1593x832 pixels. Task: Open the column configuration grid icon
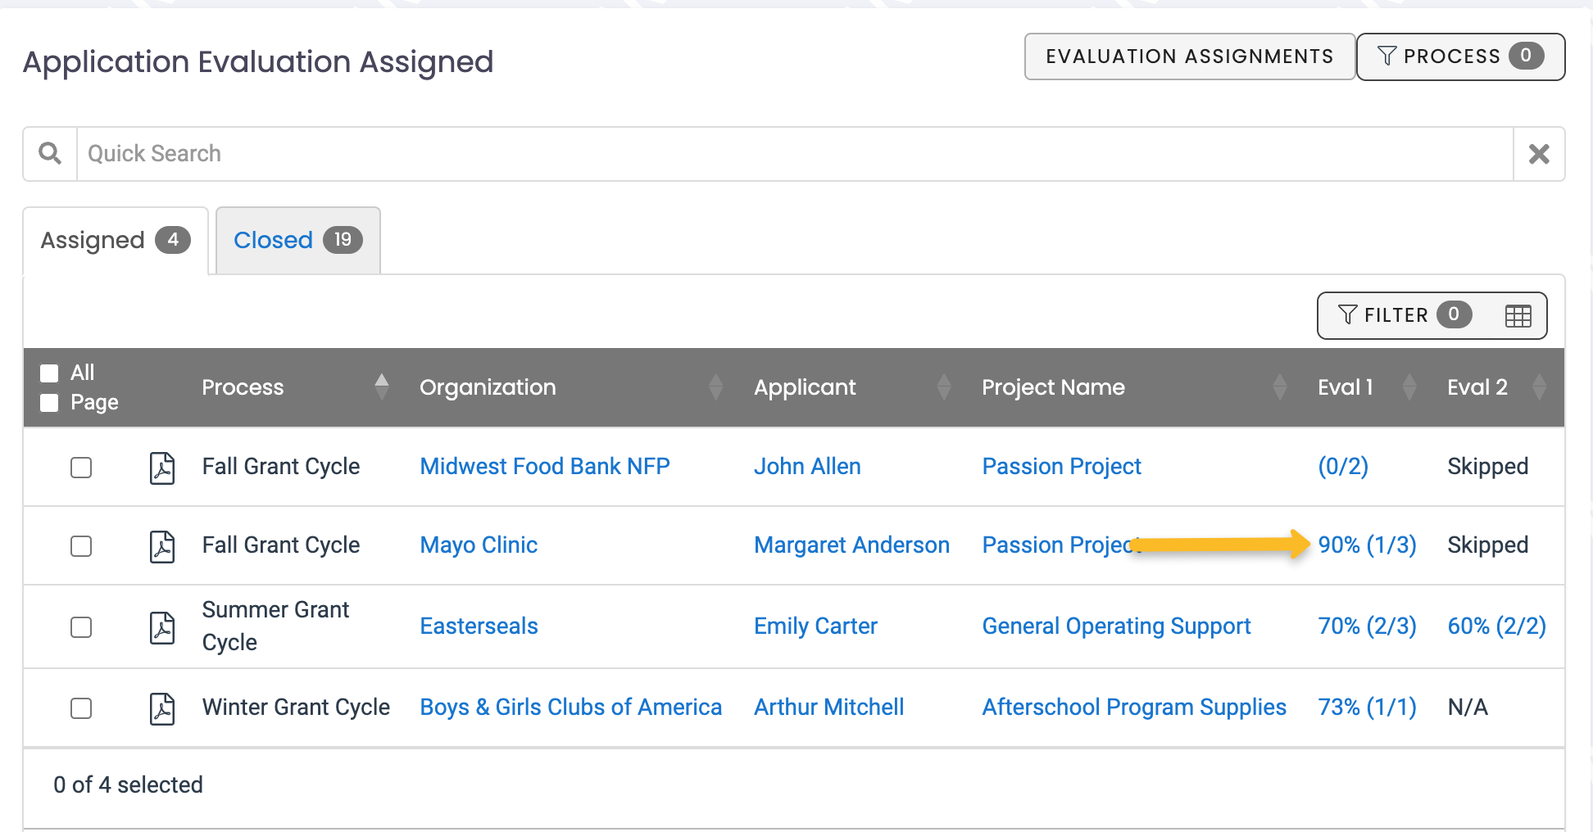tap(1518, 314)
